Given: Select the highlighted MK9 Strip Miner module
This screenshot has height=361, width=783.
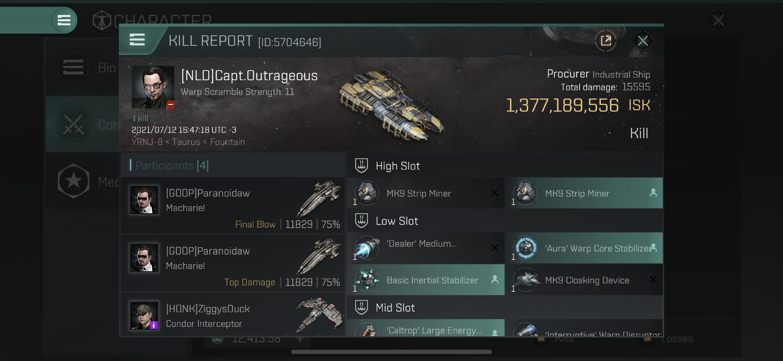Looking at the screenshot, I should (x=584, y=193).
